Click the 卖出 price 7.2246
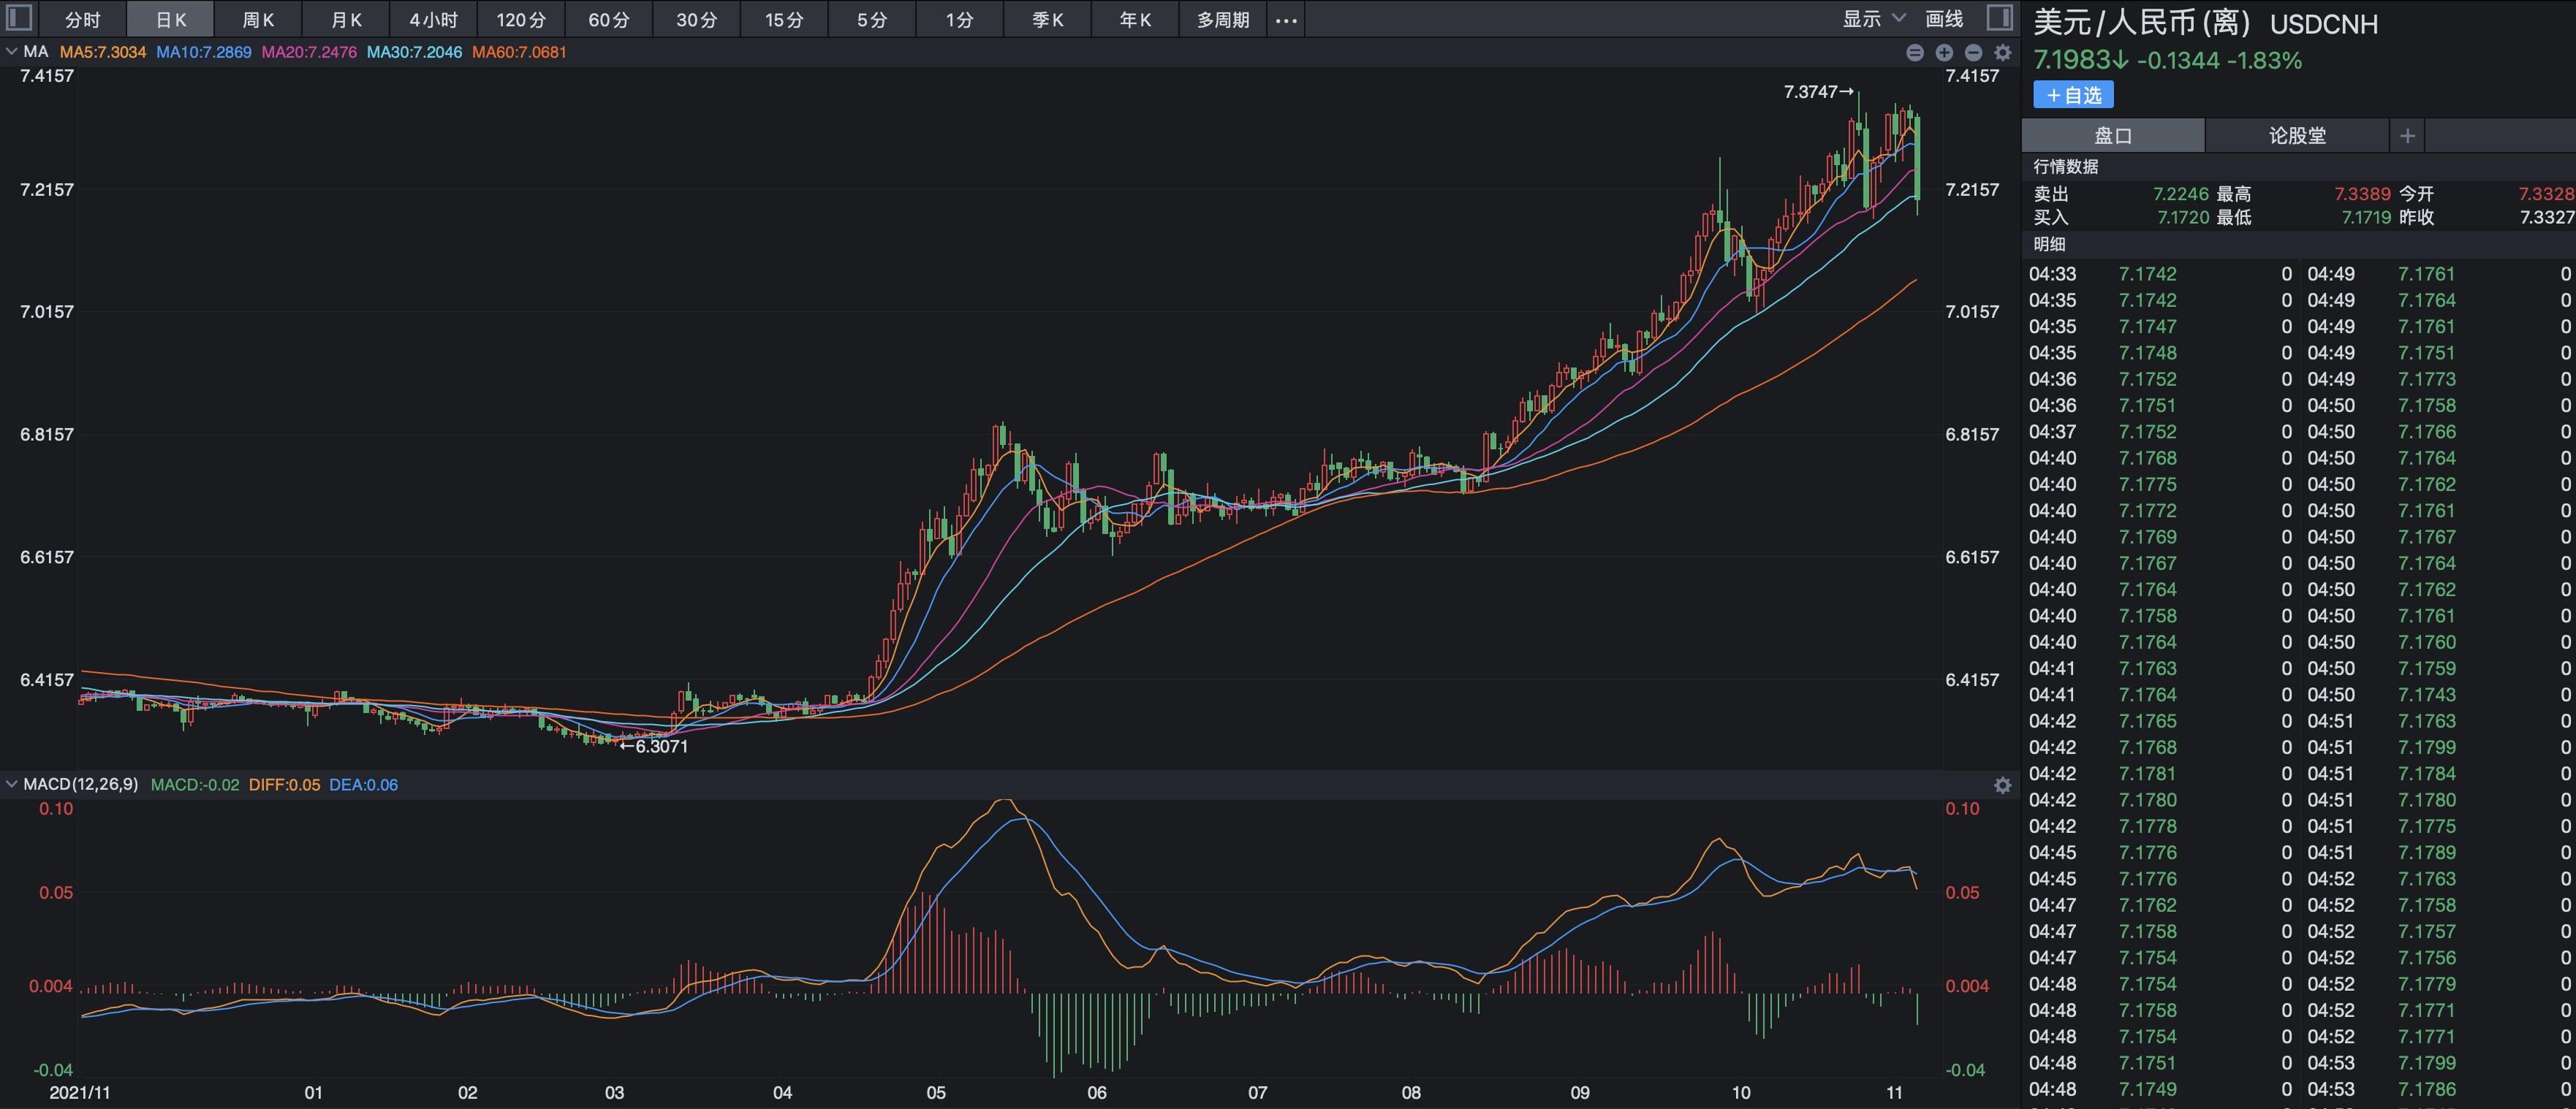This screenshot has width=2576, height=1109. pos(2180,194)
